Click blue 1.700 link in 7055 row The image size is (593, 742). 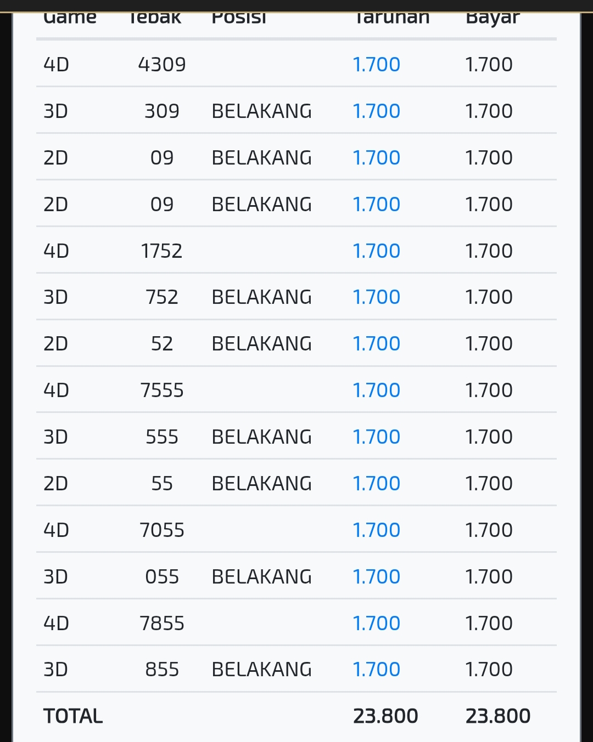click(x=376, y=530)
